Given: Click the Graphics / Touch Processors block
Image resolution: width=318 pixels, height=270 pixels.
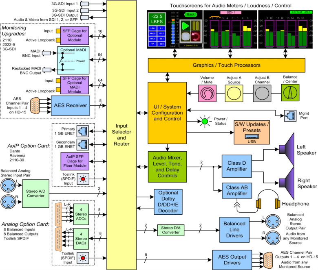Looking at the screenshot, I should 227,65.
